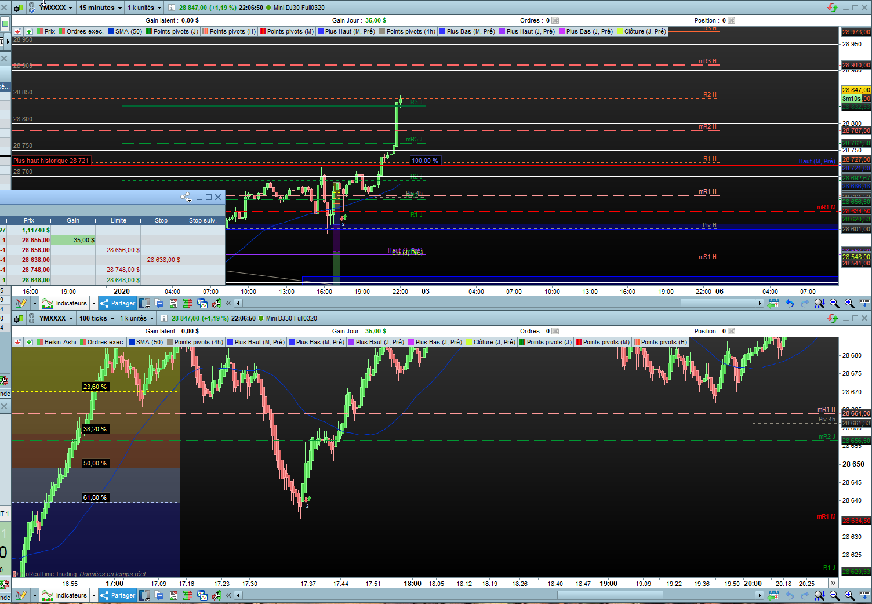Click SMA (50) blue swatch in 15 minutes legend
The width and height of the screenshot is (872, 604).
click(111, 31)
